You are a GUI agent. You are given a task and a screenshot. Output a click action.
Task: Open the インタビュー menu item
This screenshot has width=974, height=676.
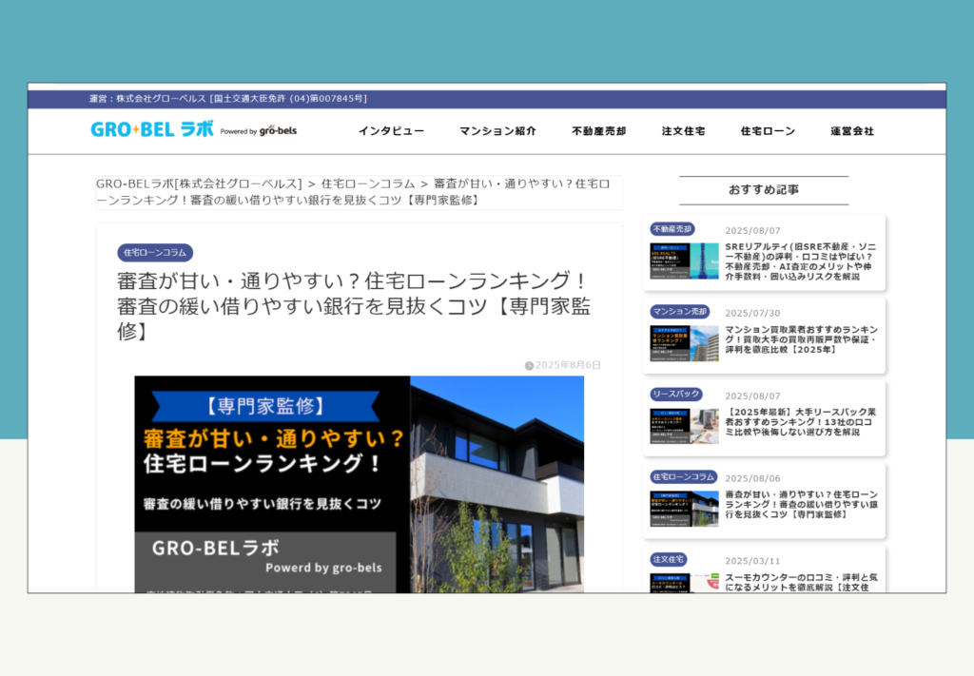pos(391,131)
